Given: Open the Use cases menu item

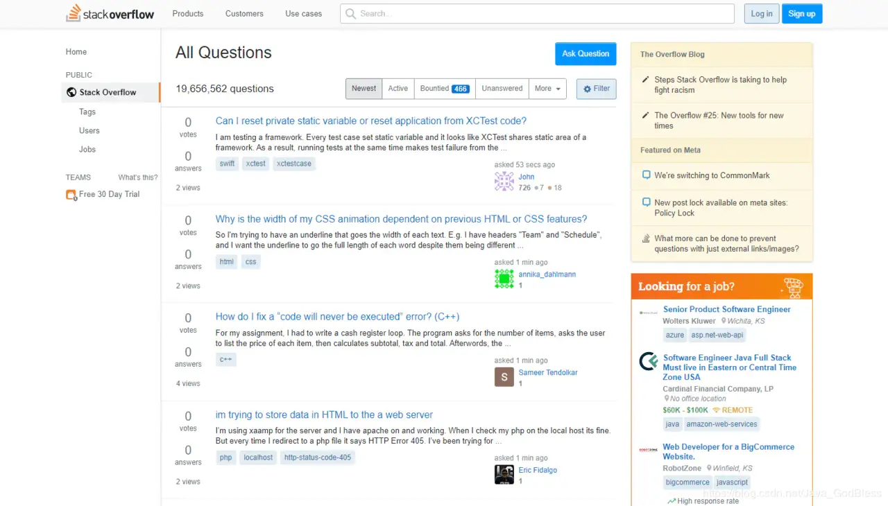Looking at the screenshot, I should [303, 14].
